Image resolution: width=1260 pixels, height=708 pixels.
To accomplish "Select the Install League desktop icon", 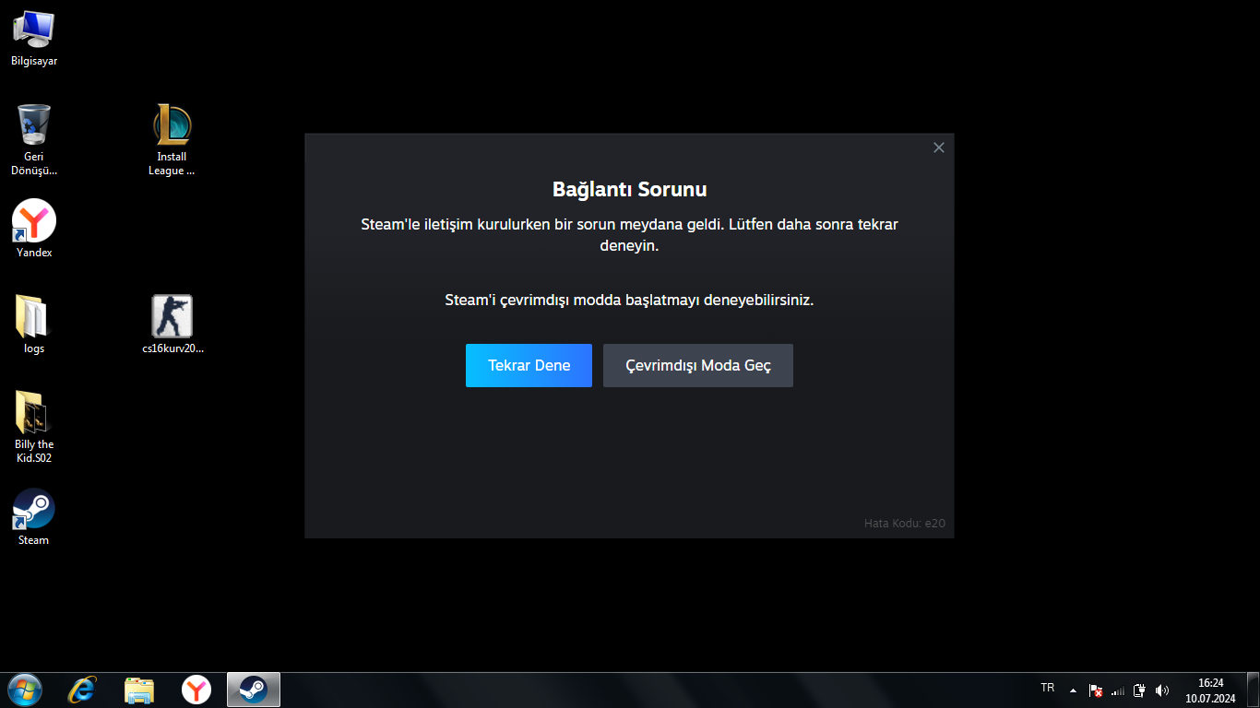I will coord(172,140).
